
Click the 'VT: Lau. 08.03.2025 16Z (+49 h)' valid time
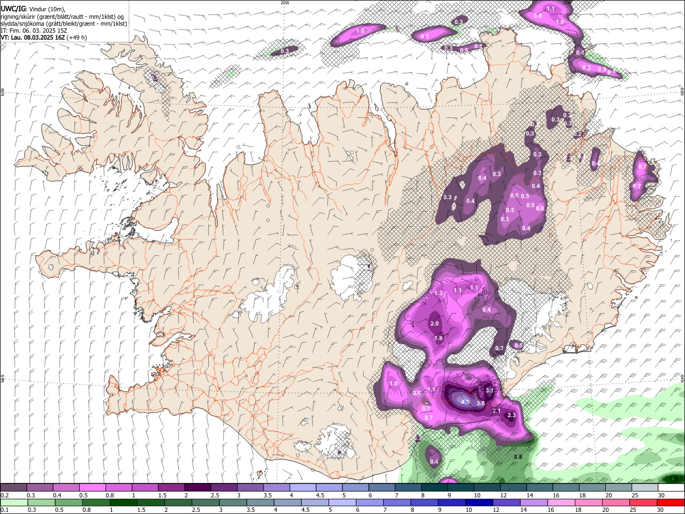(44, 37)
